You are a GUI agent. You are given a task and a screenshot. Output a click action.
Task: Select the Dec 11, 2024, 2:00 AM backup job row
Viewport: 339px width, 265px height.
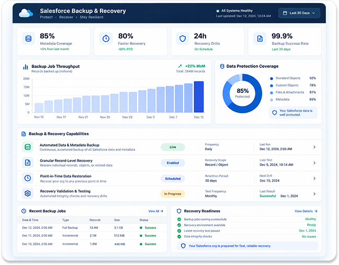pos(92,236)
